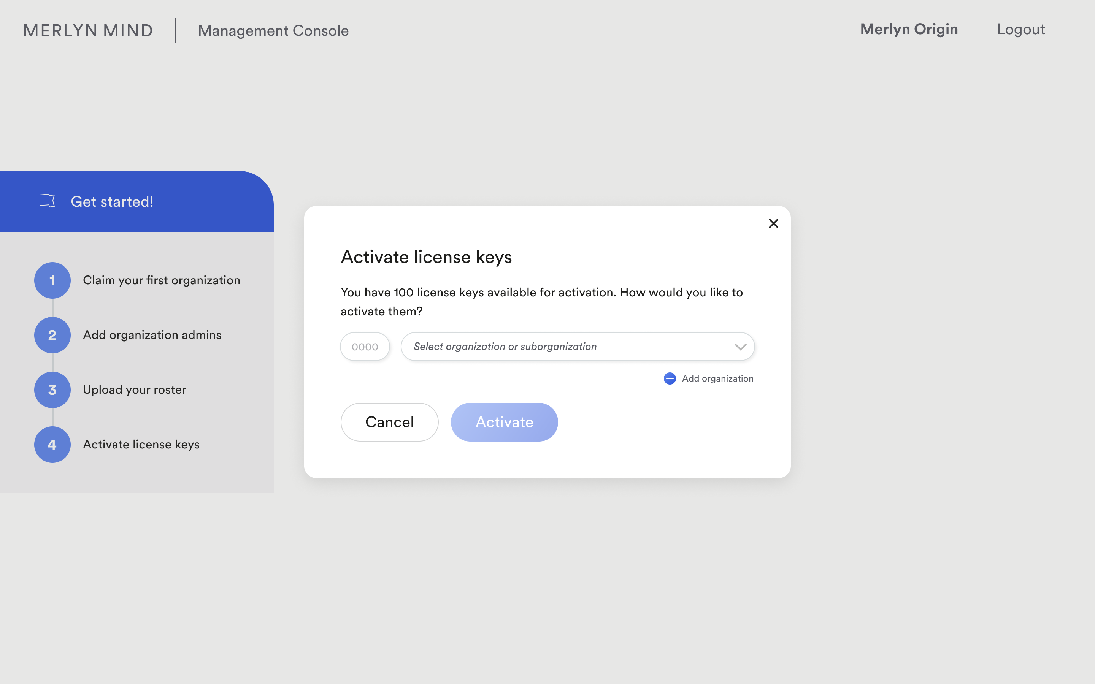Click the MERLYN MIND logo
This screenshot has width=1095, height=684.
tap(88, 31)
